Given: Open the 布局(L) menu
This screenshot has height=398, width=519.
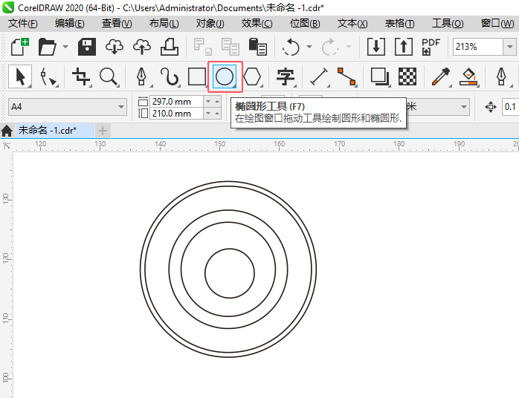Looking at the screenshot, I should click(x=164, y=24).
